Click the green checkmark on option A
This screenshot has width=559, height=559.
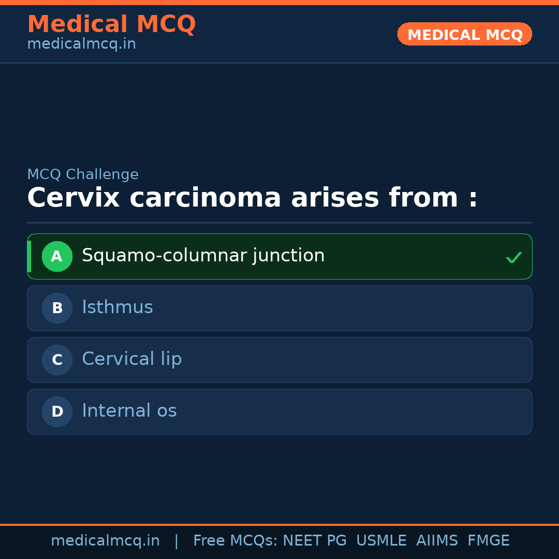513,257
